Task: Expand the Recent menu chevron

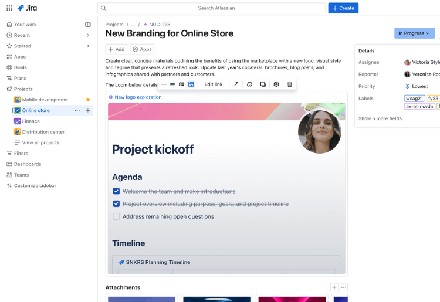Action: click(88, 35)
